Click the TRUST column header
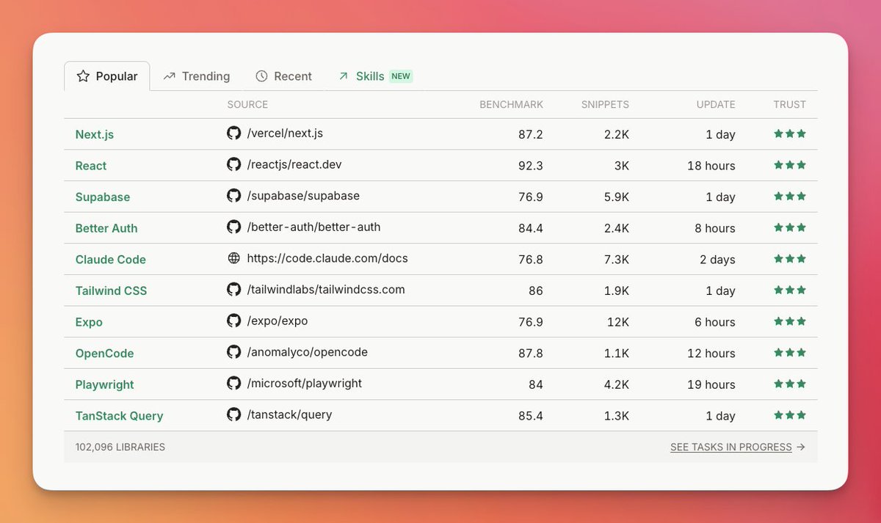Screen dimensions: 881x523 click(790, 104)
